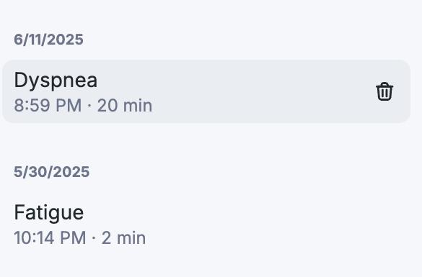Viewport: 422px width, 277px height.
Task: Open details for the 5/30/2025 Fatigue log
Action: click(206, 224)
